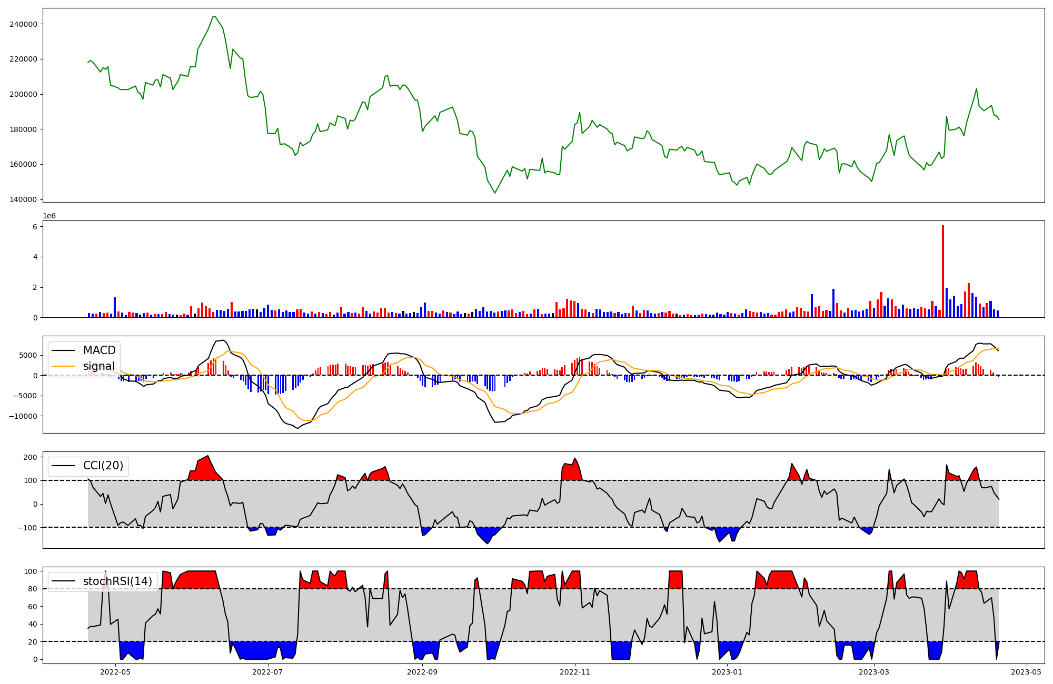Click the 5000 MACD axis label
This screenshot has width=1053, height=684.
tap(28, 355)
